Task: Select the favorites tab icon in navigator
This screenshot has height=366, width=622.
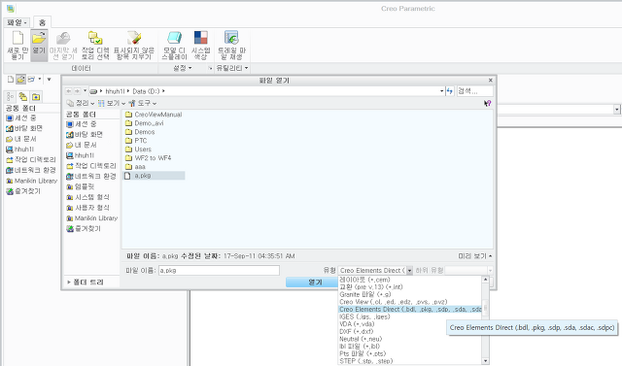Action: [36, 97]
